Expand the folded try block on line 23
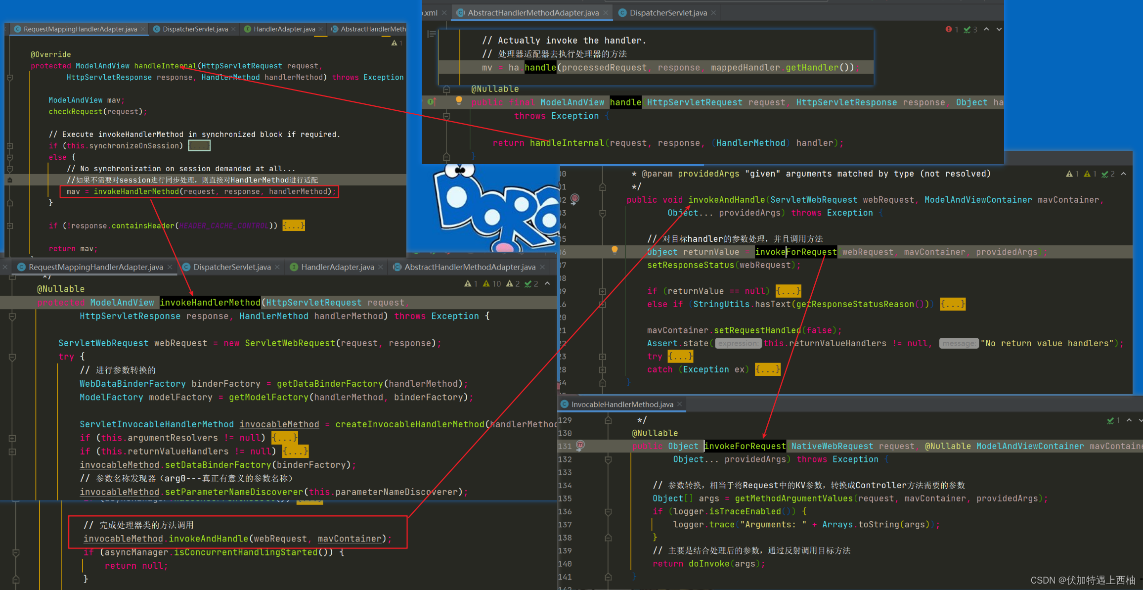Screen dimensions: 1143x590 [x=680, y=356]
